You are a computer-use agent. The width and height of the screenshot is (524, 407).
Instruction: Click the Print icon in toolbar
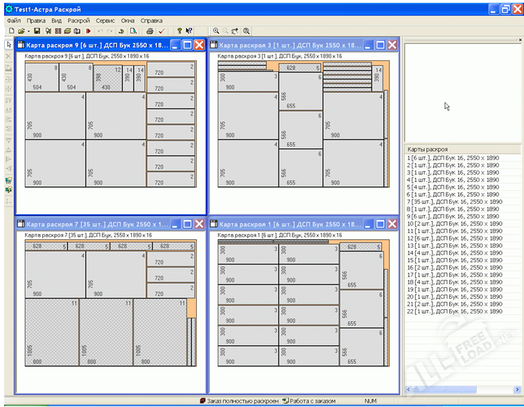point(149,31)
